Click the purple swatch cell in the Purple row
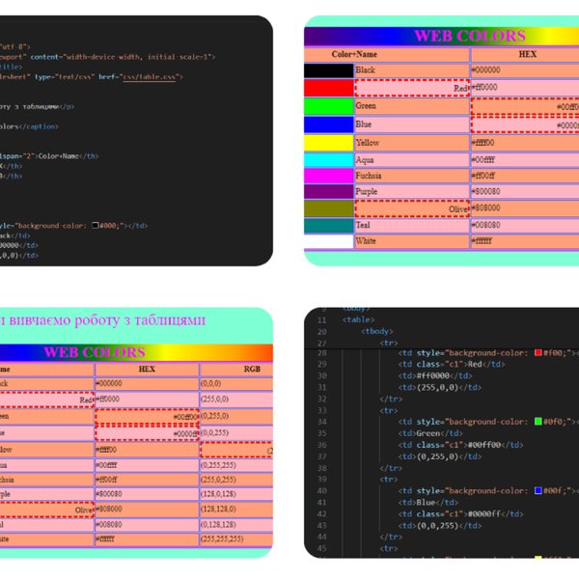This screenshot has height=579, width=579. click(x=328, y=192)
